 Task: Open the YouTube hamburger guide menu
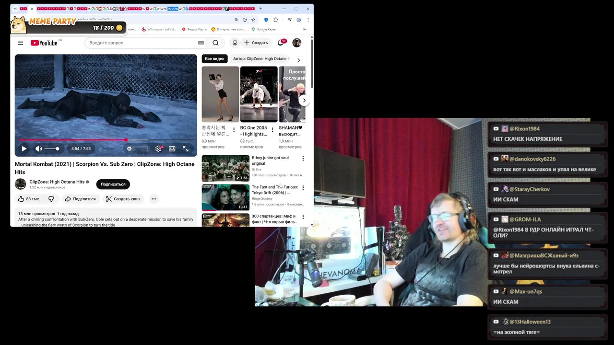coord(20,43)
